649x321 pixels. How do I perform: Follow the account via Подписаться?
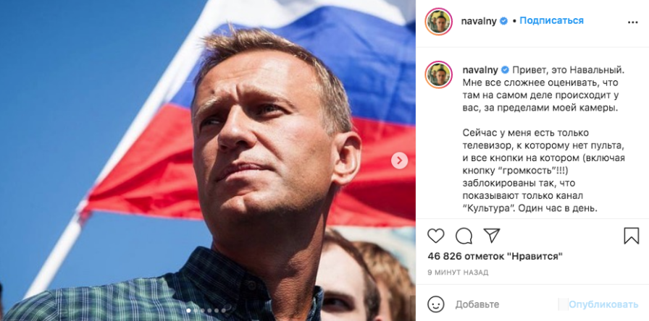[551, 21]
